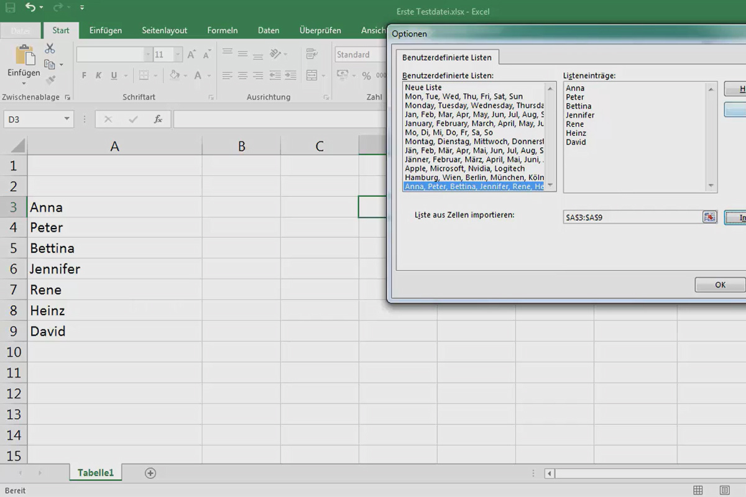Click the select-all corner of the worksheet
The image size is (746, 497).
pos(14,145)
